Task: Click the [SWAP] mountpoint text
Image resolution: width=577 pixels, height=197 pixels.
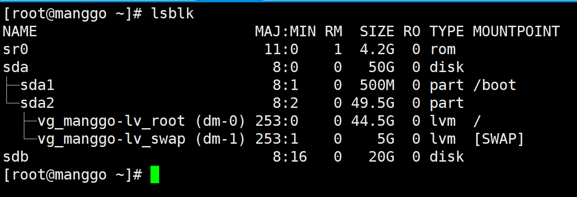Action: click(499, 139)
